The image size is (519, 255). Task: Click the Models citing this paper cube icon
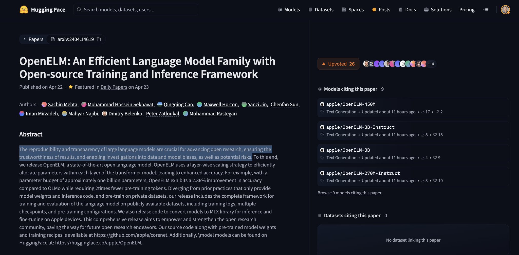pos(320,89)
